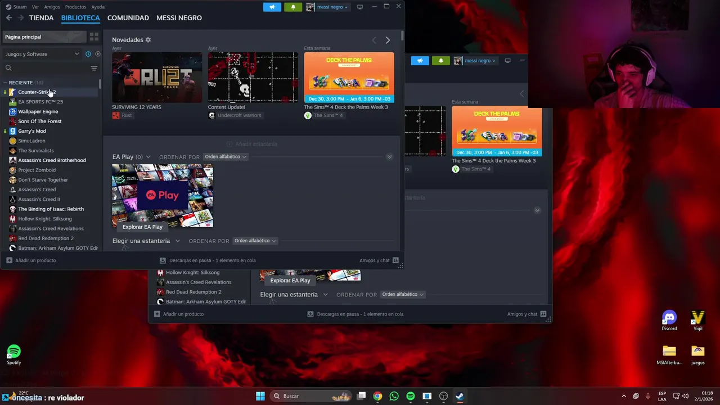This screenshot has width=720, height=405.
Task: Open the MESSI NEGRO profile tab
Action: 179,18
